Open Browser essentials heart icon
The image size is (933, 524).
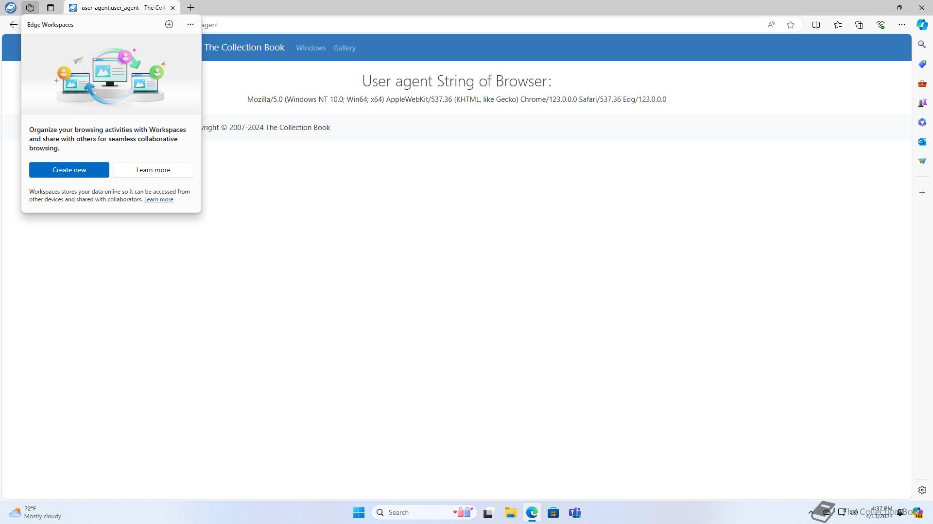(881, 25)
